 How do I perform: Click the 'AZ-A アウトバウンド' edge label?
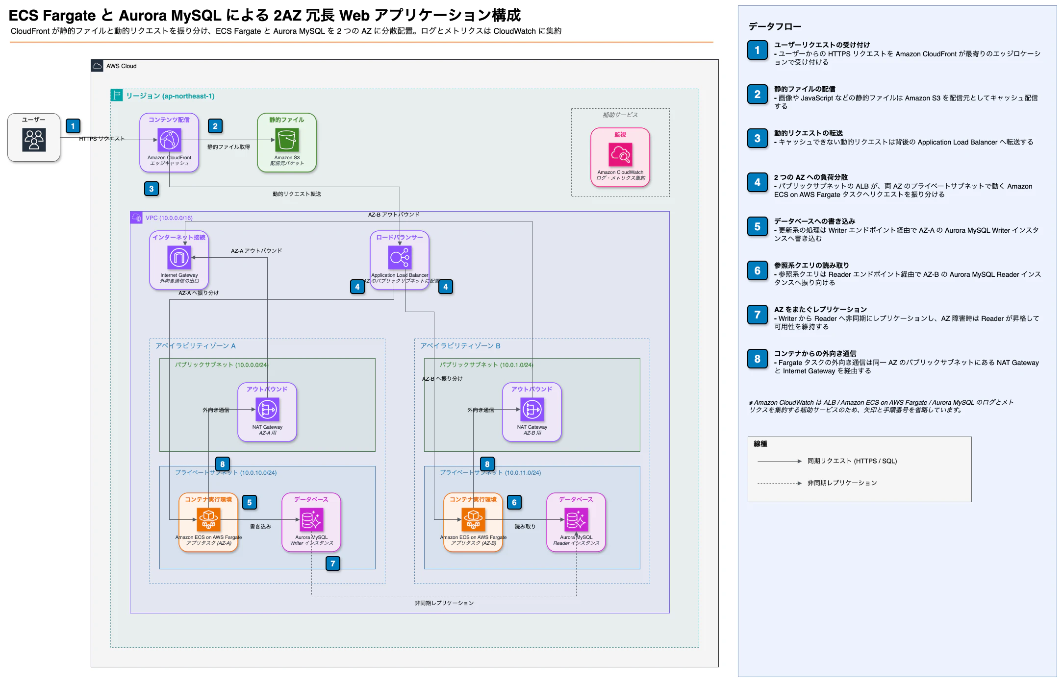pos(256,251)
